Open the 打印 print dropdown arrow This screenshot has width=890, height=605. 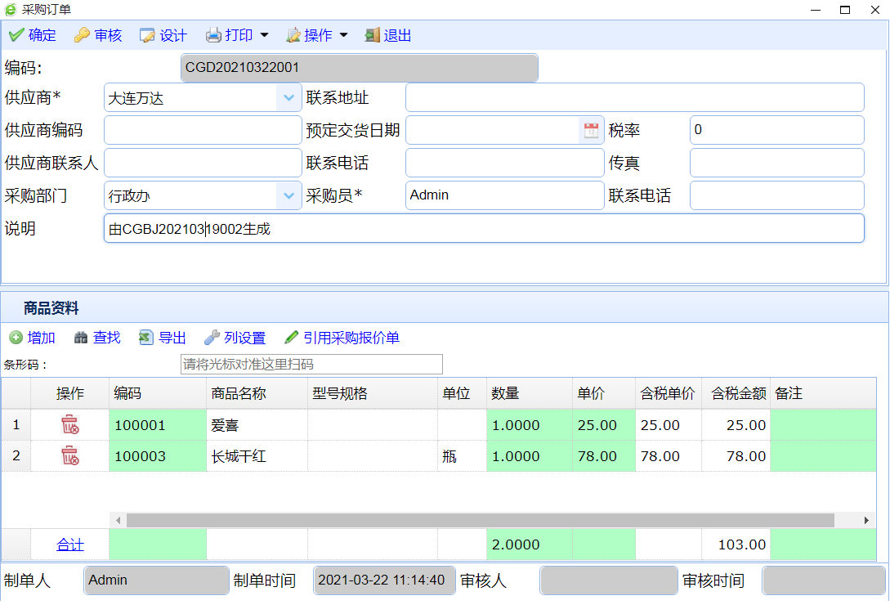pyautogui.click(x=264, y=35)
